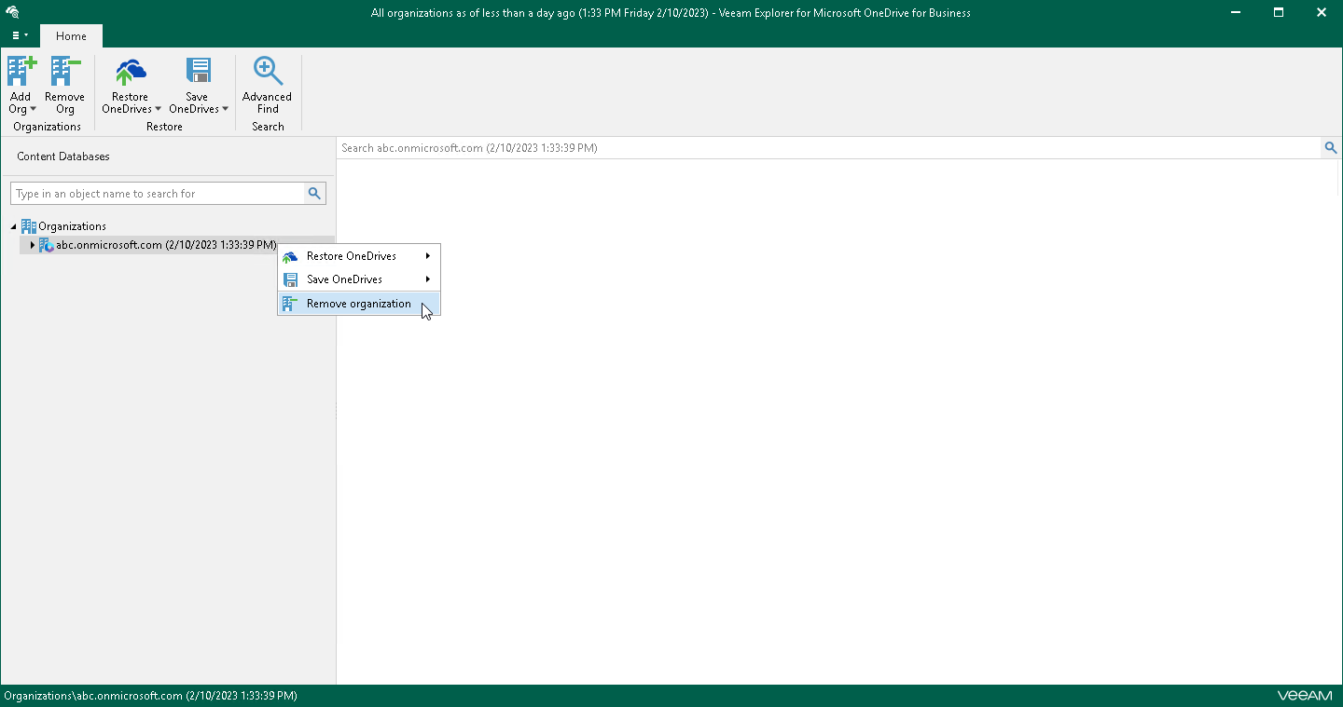Open the Add Org dropdown arrow
This screenshot has height=707, width=1343.
(x=34, y=109)
